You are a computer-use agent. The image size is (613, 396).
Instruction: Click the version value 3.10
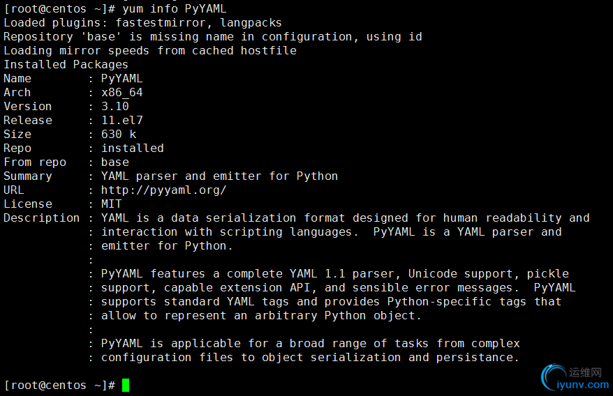[115, 106]
